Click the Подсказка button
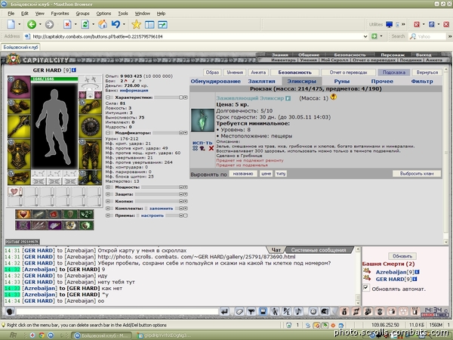Viewport: 453px width, 340px height. [x=394, y=73]
